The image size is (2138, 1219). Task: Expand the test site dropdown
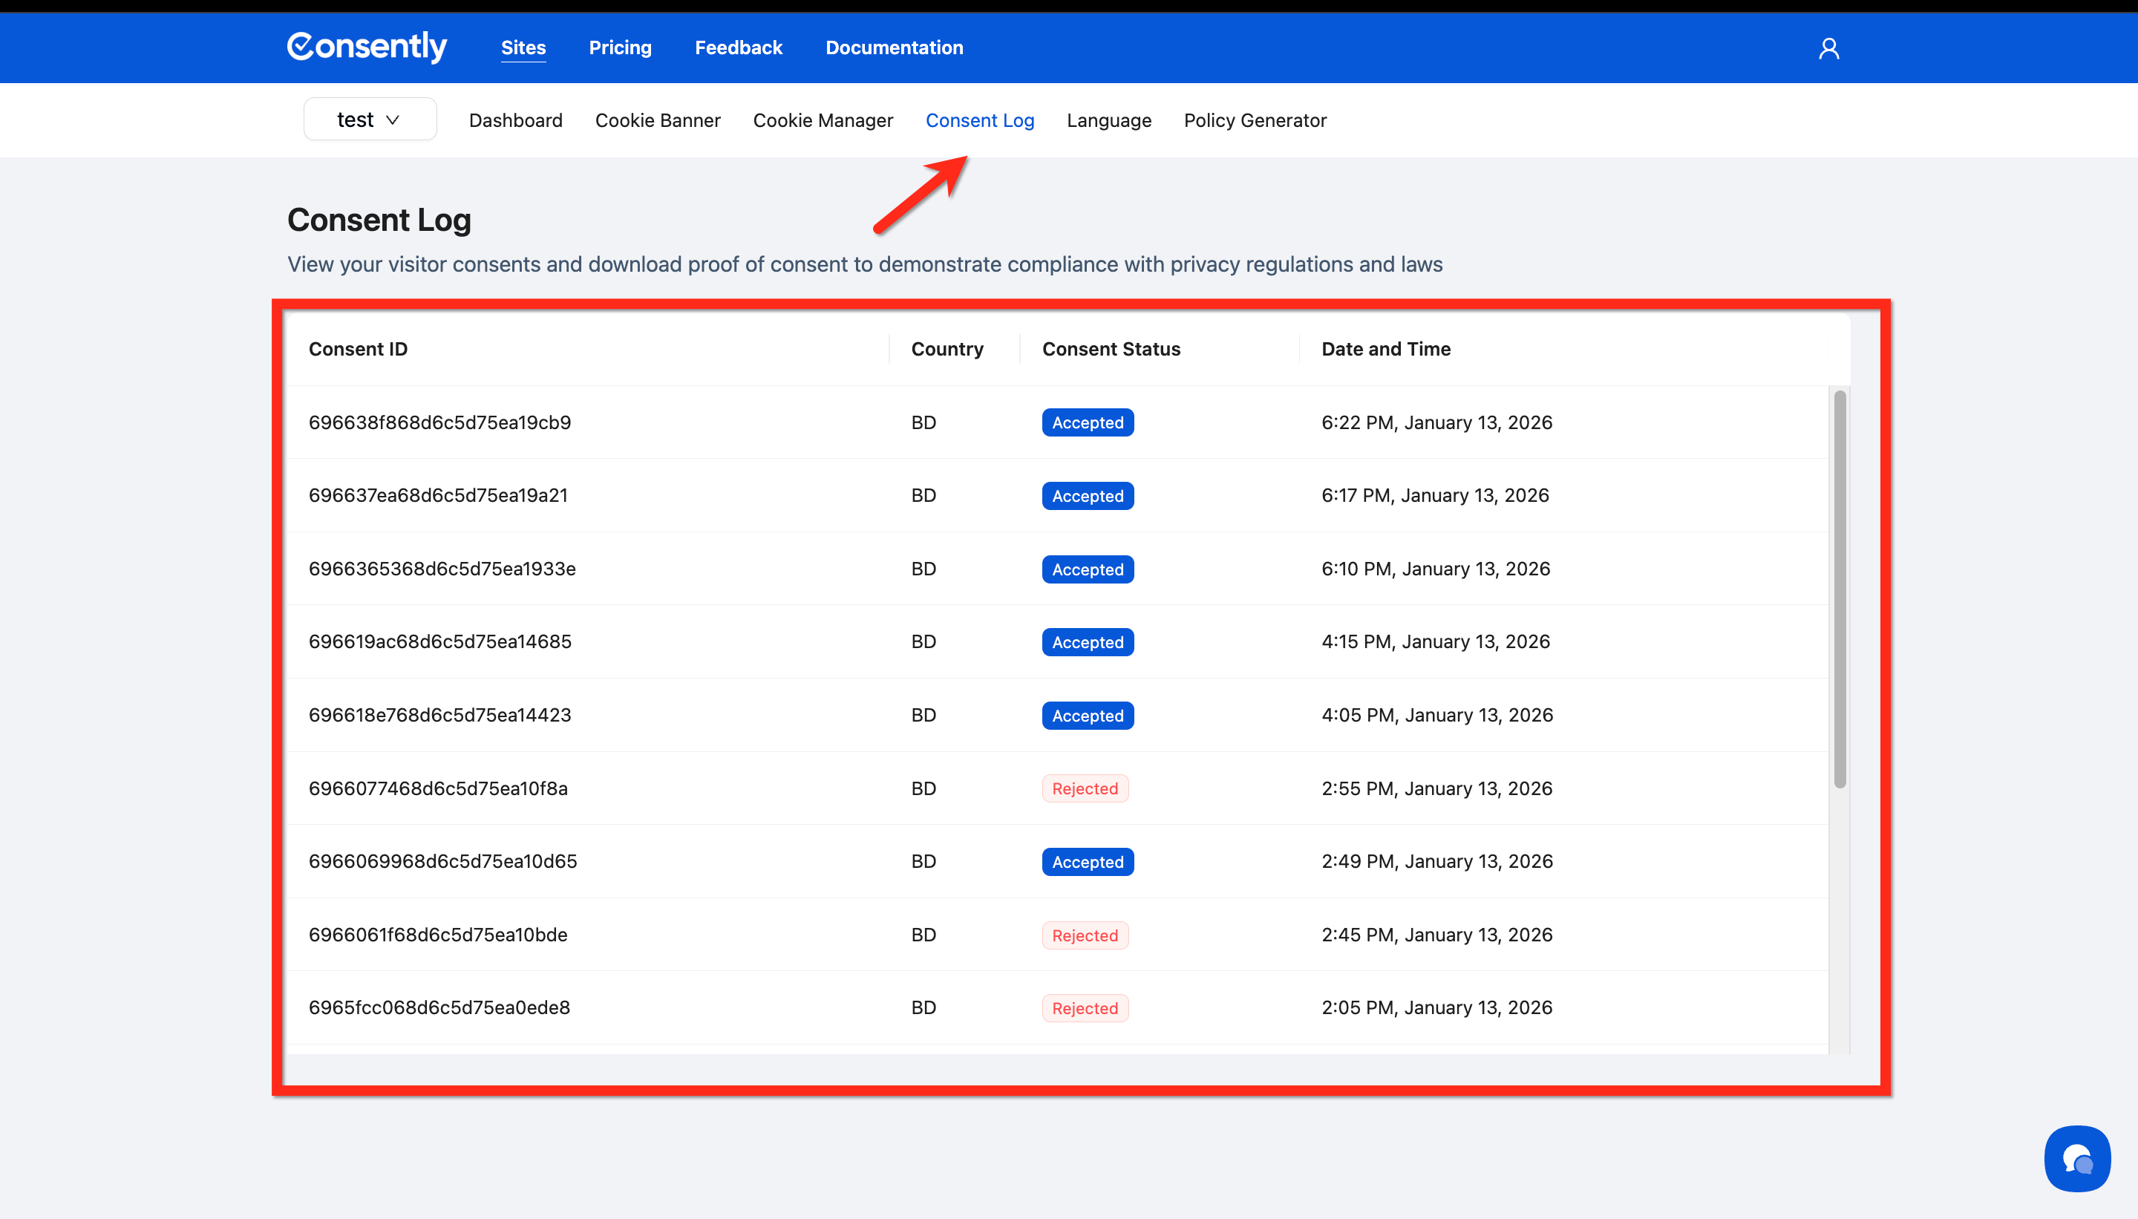(369, 120)
